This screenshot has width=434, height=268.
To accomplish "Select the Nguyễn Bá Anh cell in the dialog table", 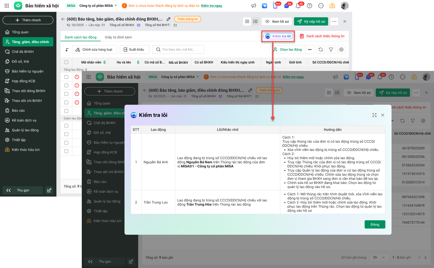I will coord(158,162).
